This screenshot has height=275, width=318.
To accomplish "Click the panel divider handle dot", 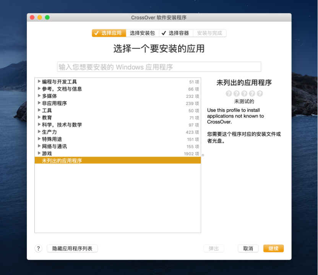I will tap(203, 155).
